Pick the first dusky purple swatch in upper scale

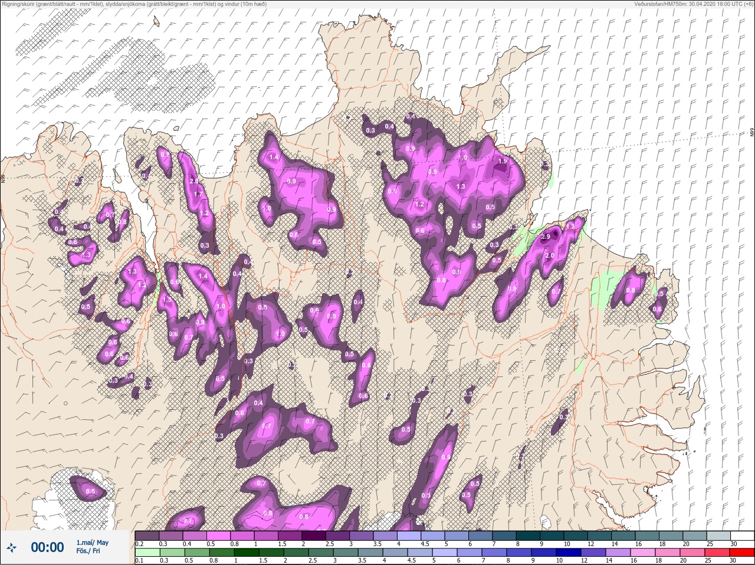pyautogui.click(x=147, y=536)
